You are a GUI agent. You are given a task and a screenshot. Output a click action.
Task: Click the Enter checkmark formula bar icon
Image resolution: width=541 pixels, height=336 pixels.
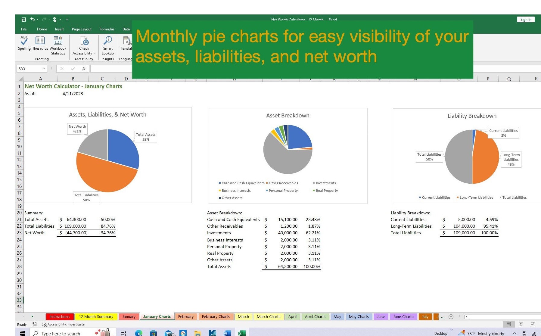click(x=73, y=69)
